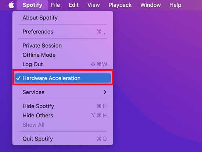Open the Apple menu
Image resolution: width=202 pixels, height=152 pixels.
tap(11, 5)
